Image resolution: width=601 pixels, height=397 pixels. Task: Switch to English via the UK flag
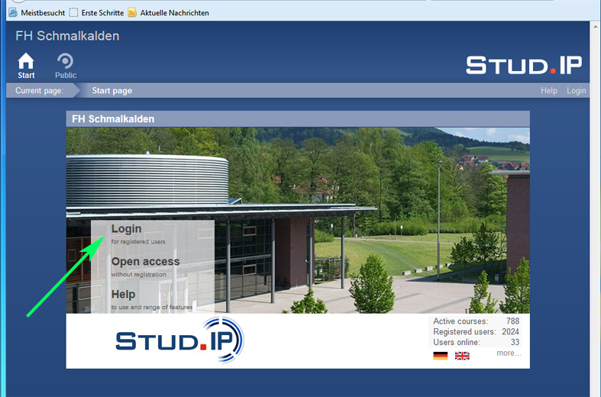coord(462,356)
